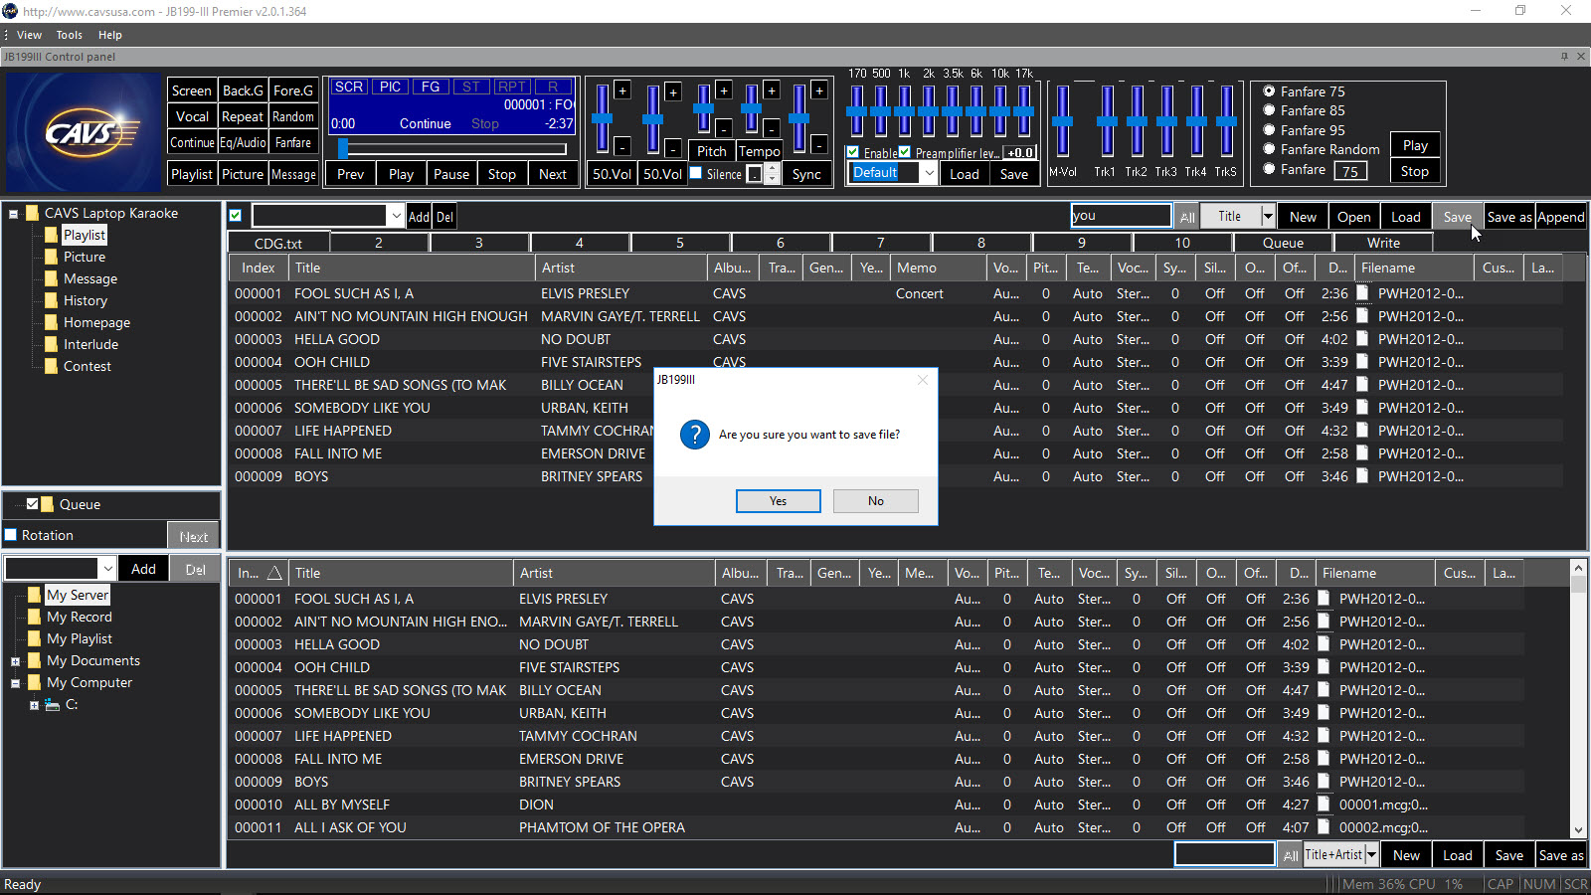Enable the Rotation checkbox
Image resolution: width=1591 pixels, height=895 pixels.
11,535
